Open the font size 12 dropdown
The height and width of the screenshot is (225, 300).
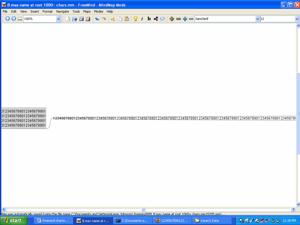click(x=297, y=19)
